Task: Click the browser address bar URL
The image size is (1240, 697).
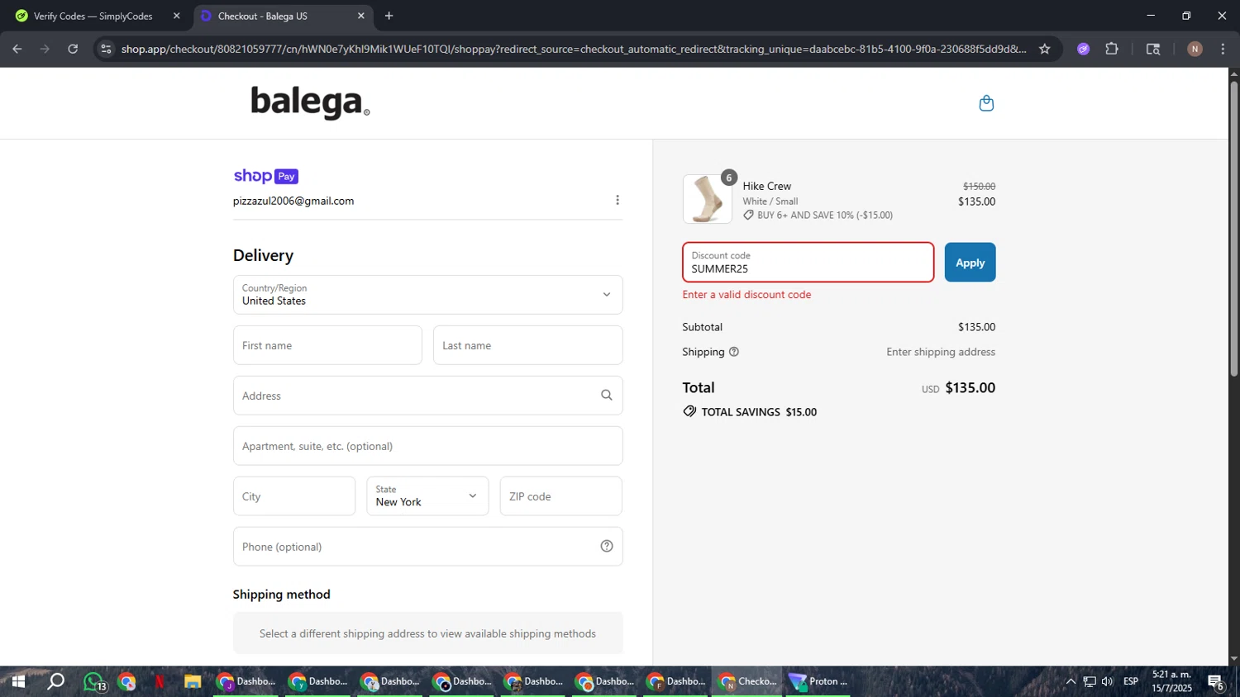Action: 574,49
